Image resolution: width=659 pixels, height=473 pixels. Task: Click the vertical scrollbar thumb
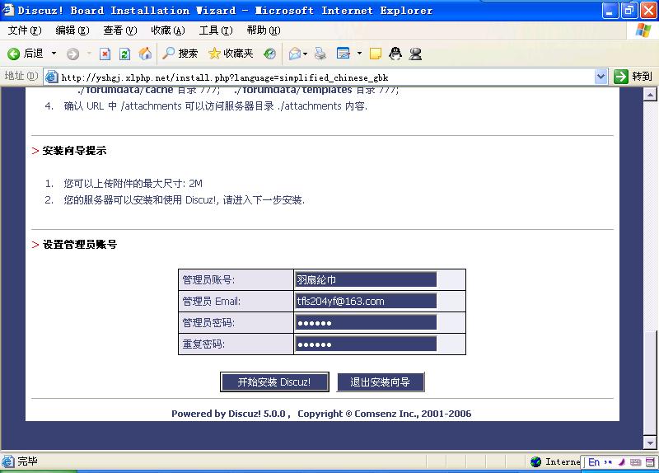(650, 383)
